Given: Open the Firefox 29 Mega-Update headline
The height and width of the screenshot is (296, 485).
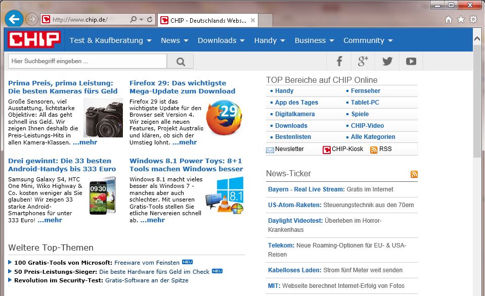Looking at the screenshot, I should [182, 87].
